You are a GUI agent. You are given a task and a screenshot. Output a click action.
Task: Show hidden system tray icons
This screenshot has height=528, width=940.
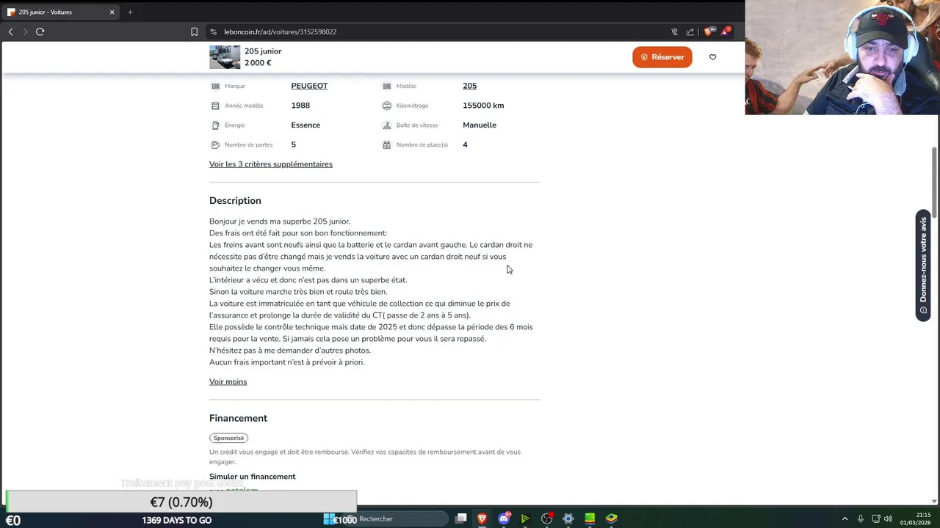(845, 518)
